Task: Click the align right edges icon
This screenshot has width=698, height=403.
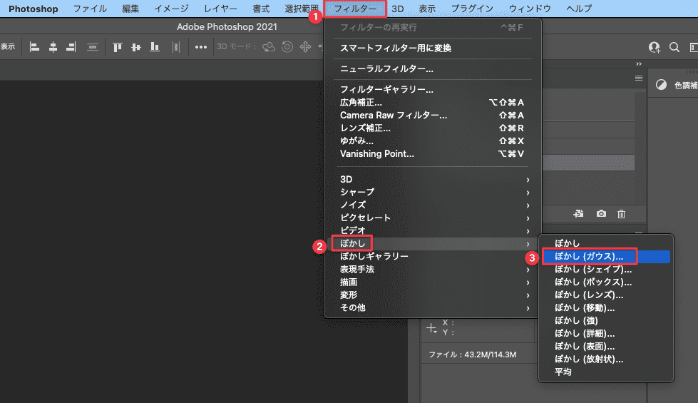Action: [71, 47]
